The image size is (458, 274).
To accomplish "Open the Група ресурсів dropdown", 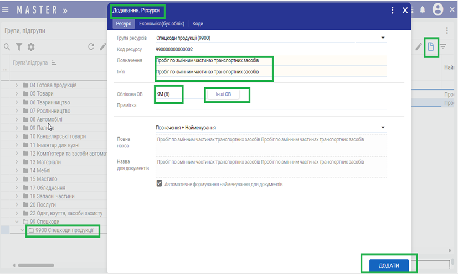I will click(382, 38).
